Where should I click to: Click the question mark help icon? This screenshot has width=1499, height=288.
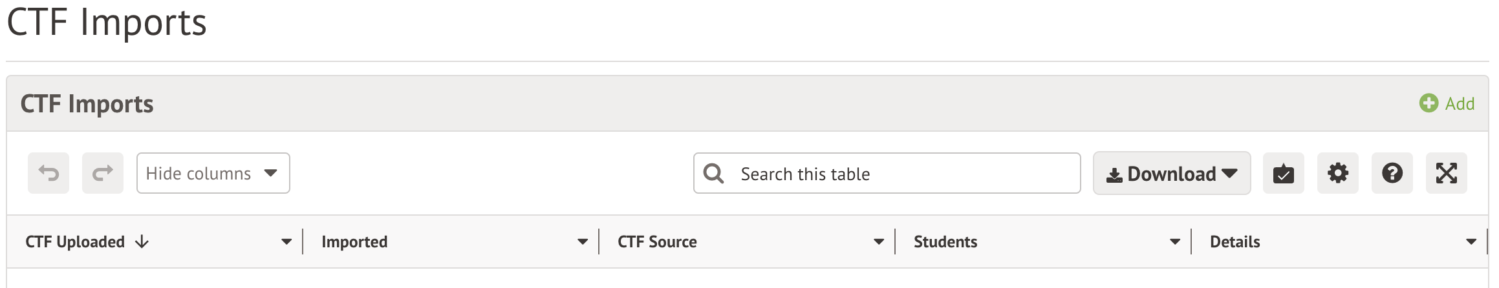(x=1392, y=173)
